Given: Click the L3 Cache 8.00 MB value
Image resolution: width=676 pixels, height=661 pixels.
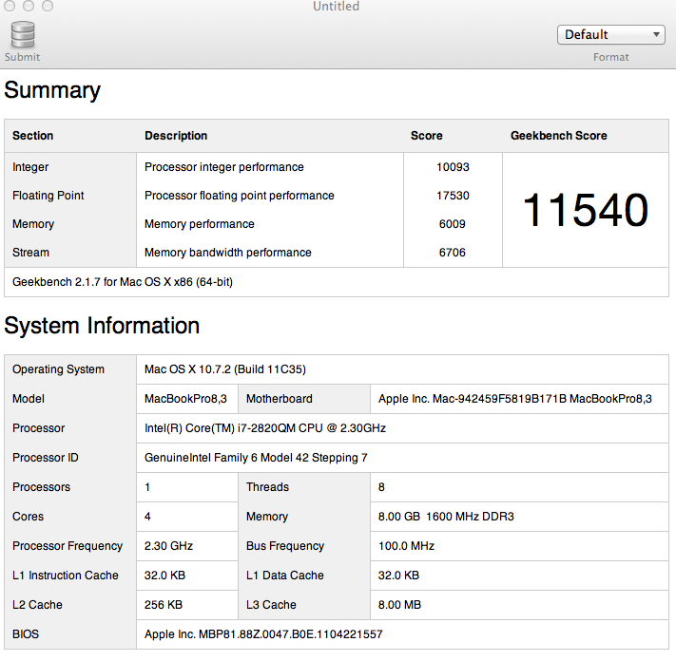Looking at the screenshot, I should coord(399,605).
